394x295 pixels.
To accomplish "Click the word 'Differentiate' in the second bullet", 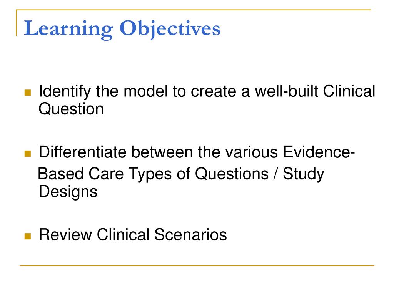I will point(83,152).
